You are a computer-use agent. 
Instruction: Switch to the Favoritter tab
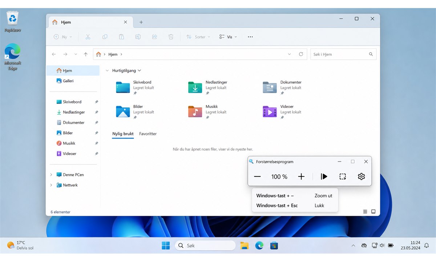[148, 134]
